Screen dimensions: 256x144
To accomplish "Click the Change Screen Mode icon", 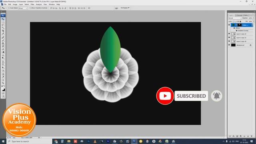I will tap(3, 96).
